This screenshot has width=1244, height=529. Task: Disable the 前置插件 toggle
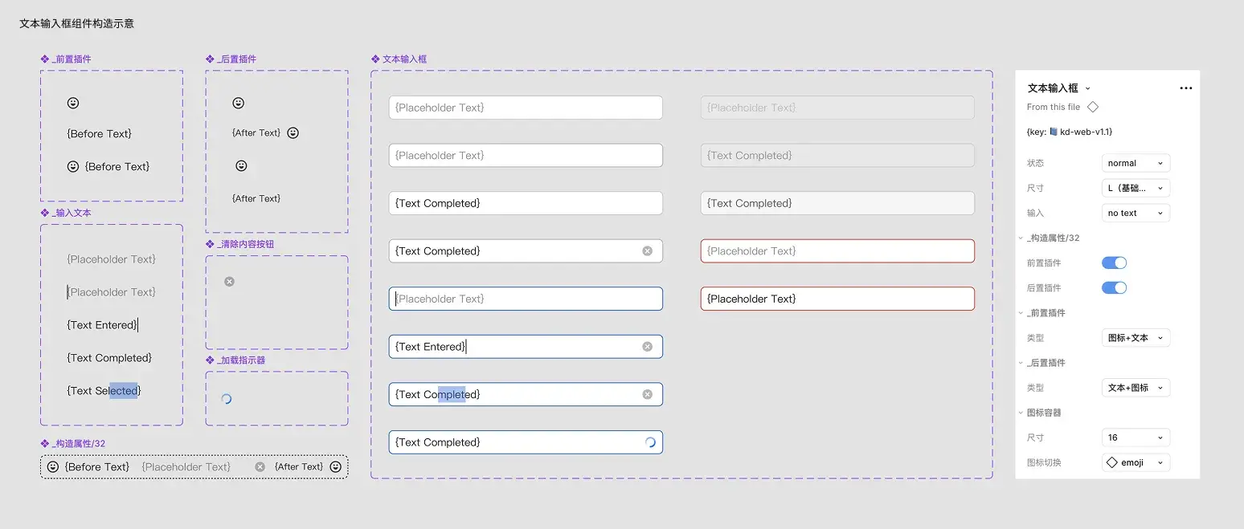coord(1114,262)
